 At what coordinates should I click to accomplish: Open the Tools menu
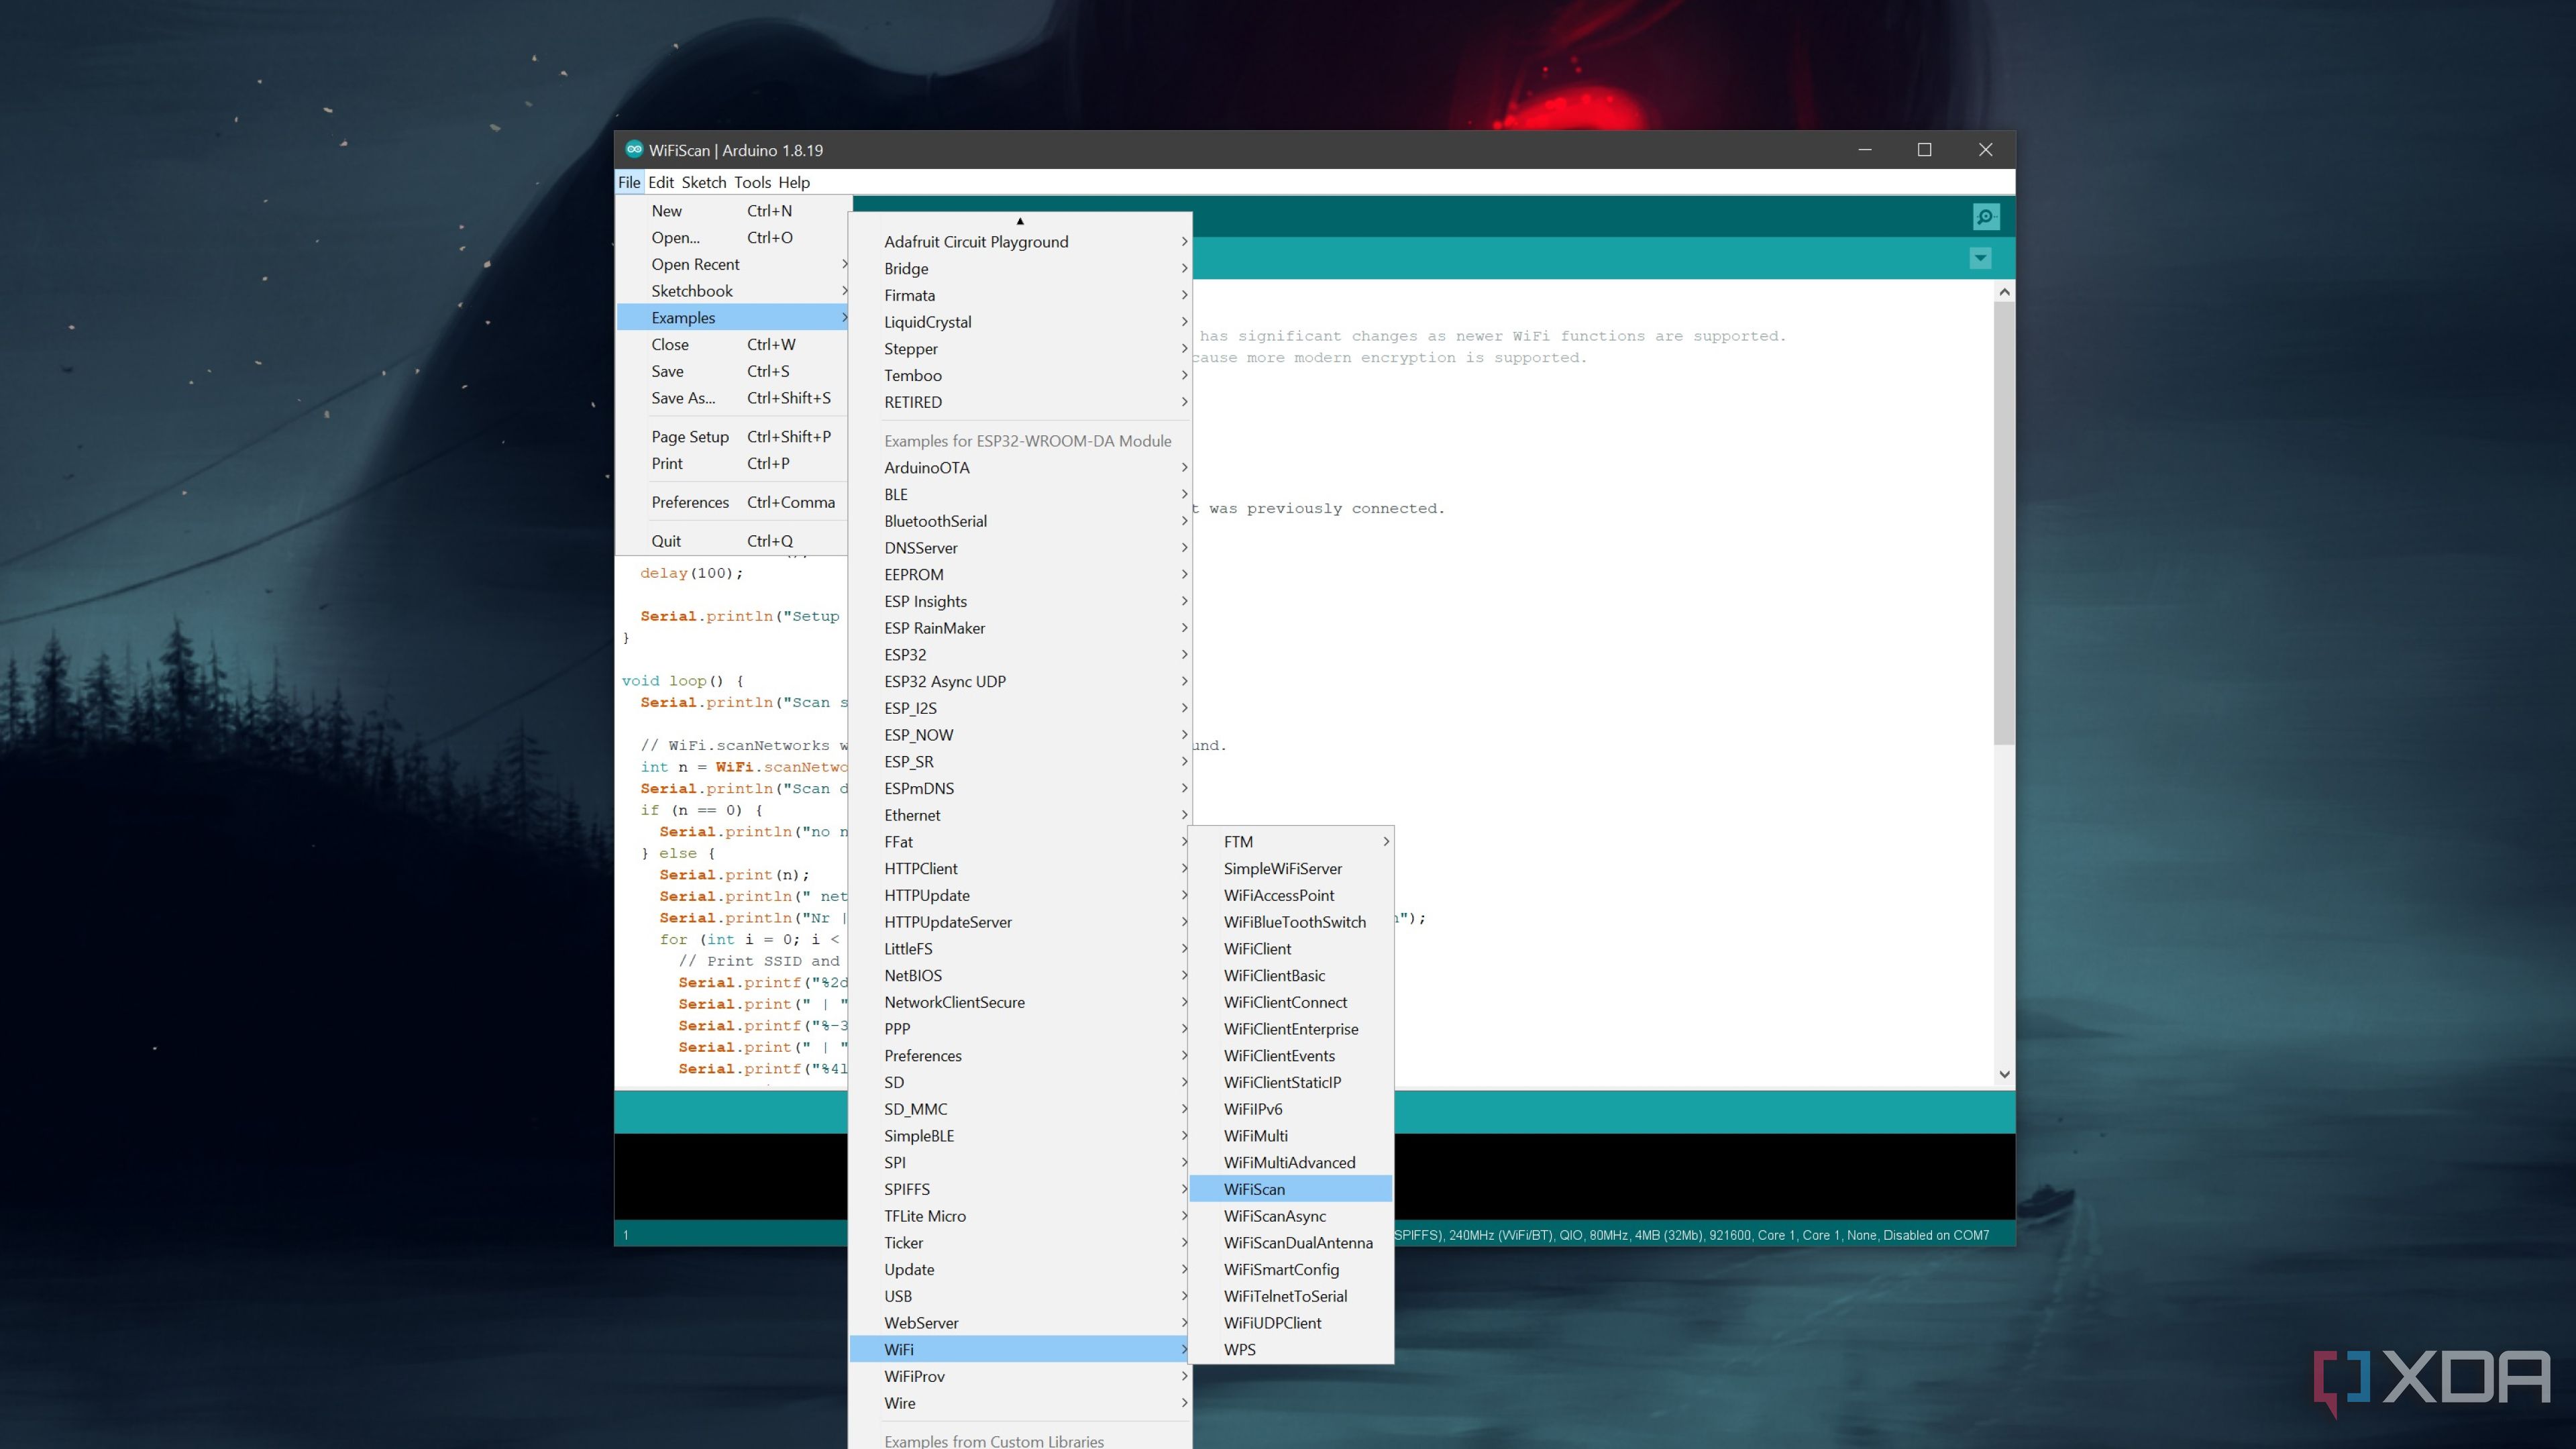tap(752, 182)
